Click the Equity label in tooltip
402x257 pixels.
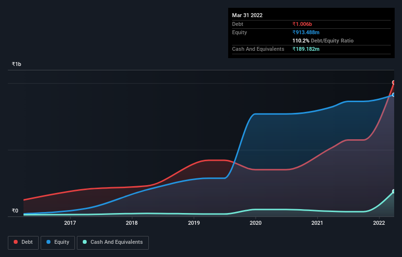click(x=239, y=32)
